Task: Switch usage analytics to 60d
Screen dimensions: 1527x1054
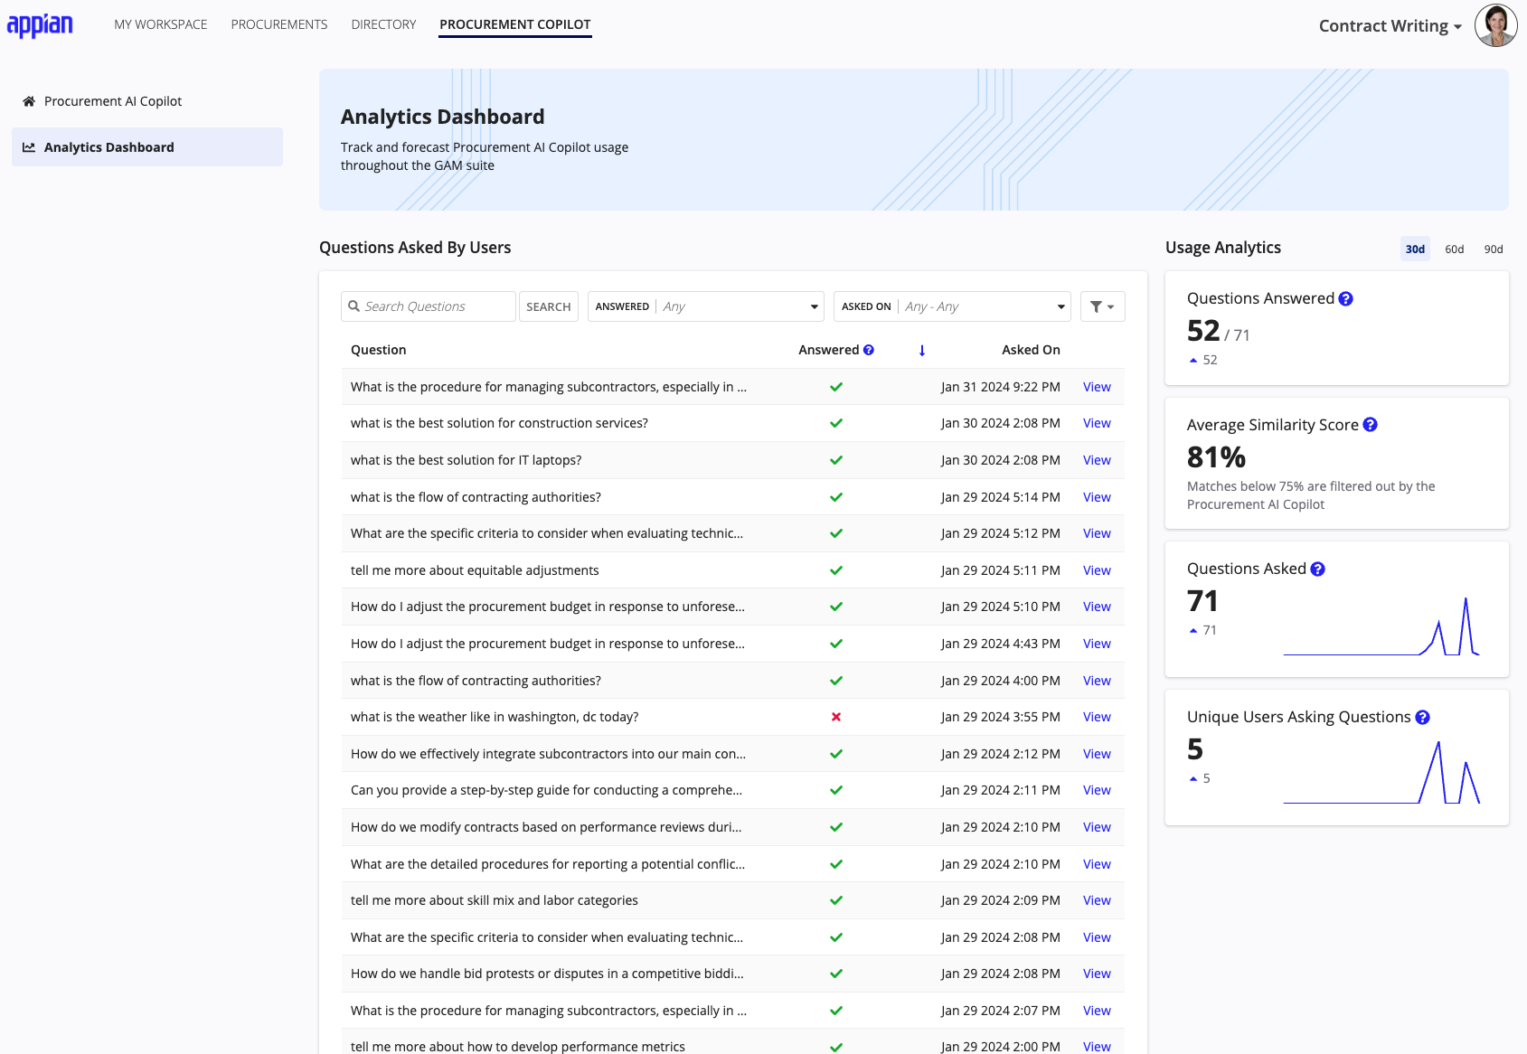Action: point(1455,249)
